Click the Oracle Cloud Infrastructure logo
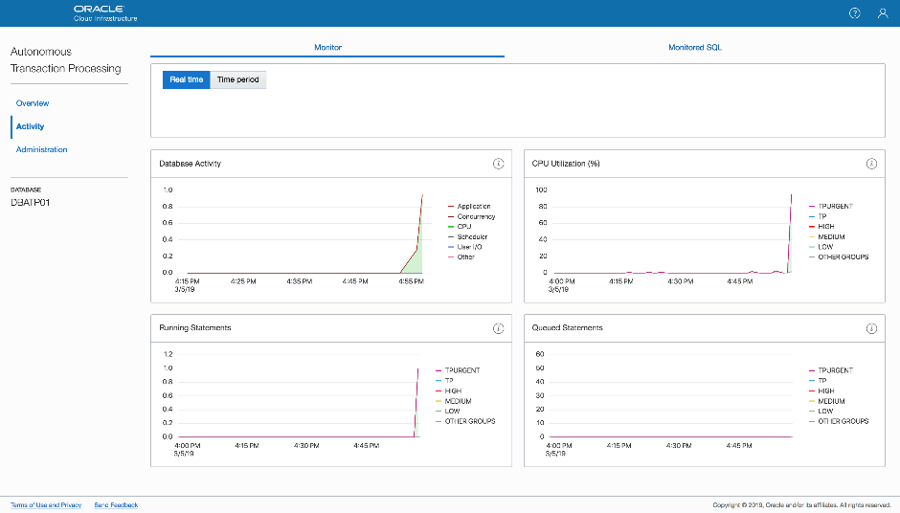The width and height of the screenshot is (900, 513). click(105, 13)
